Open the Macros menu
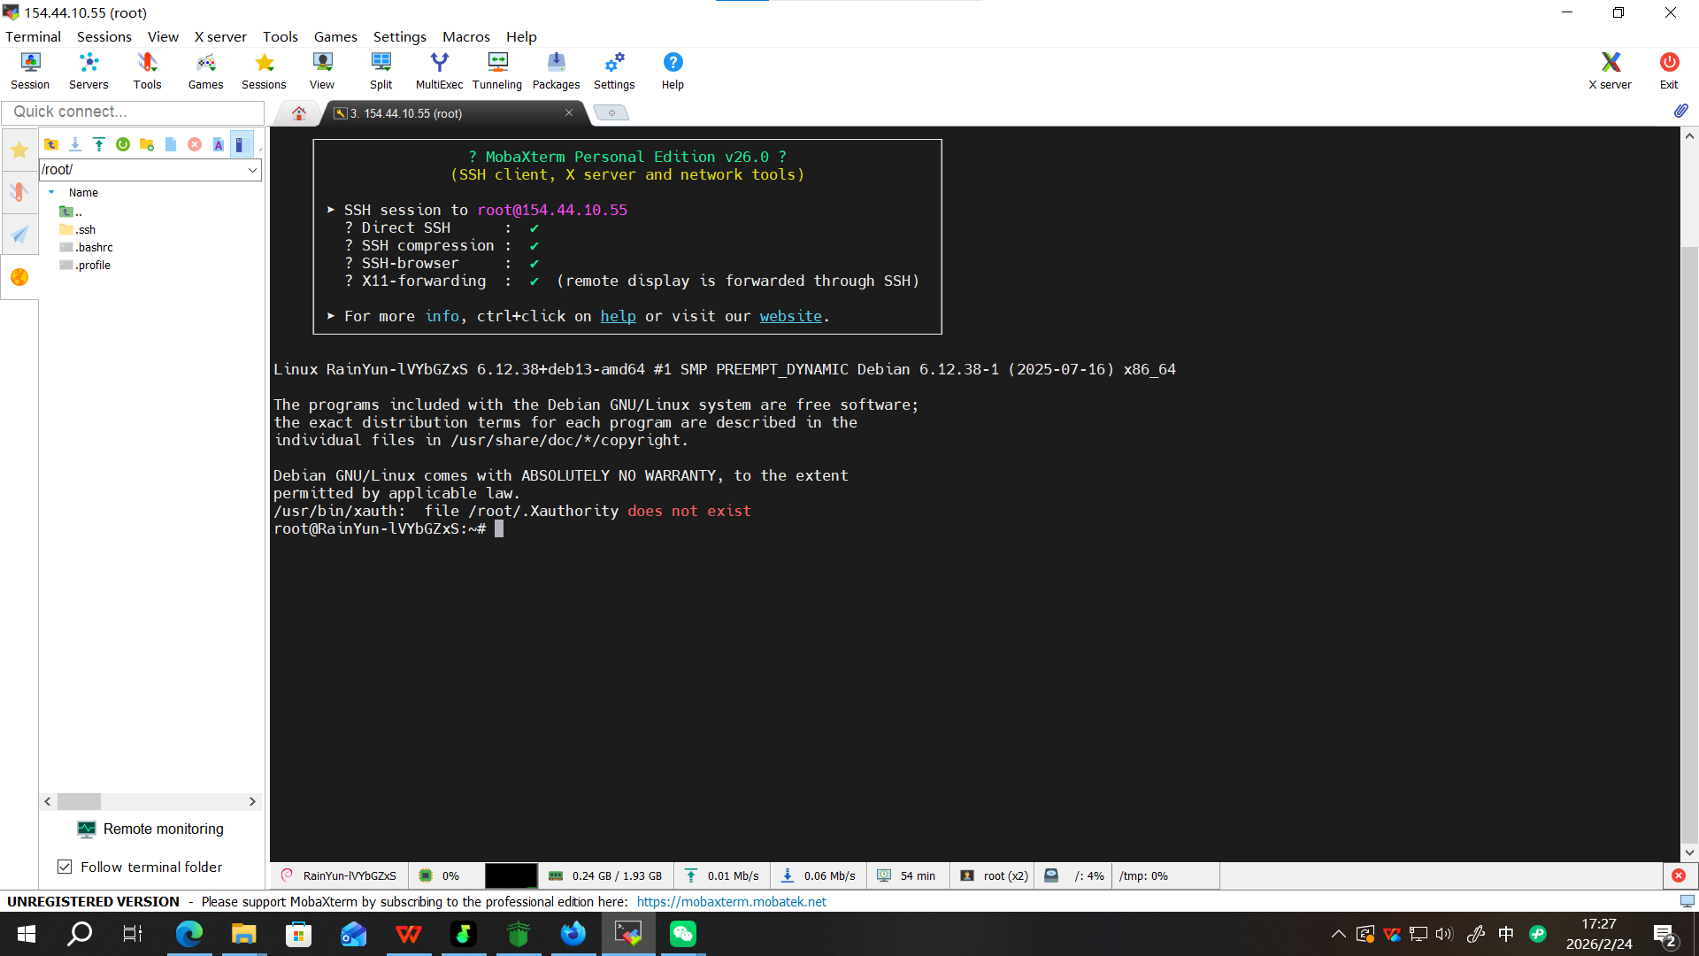 (465, 36)
